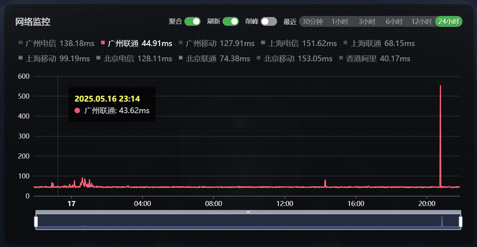This screenshot has width=477, height=247.
Task: Enable the 削峰 peak-cut switch
Action: [269, 21]
